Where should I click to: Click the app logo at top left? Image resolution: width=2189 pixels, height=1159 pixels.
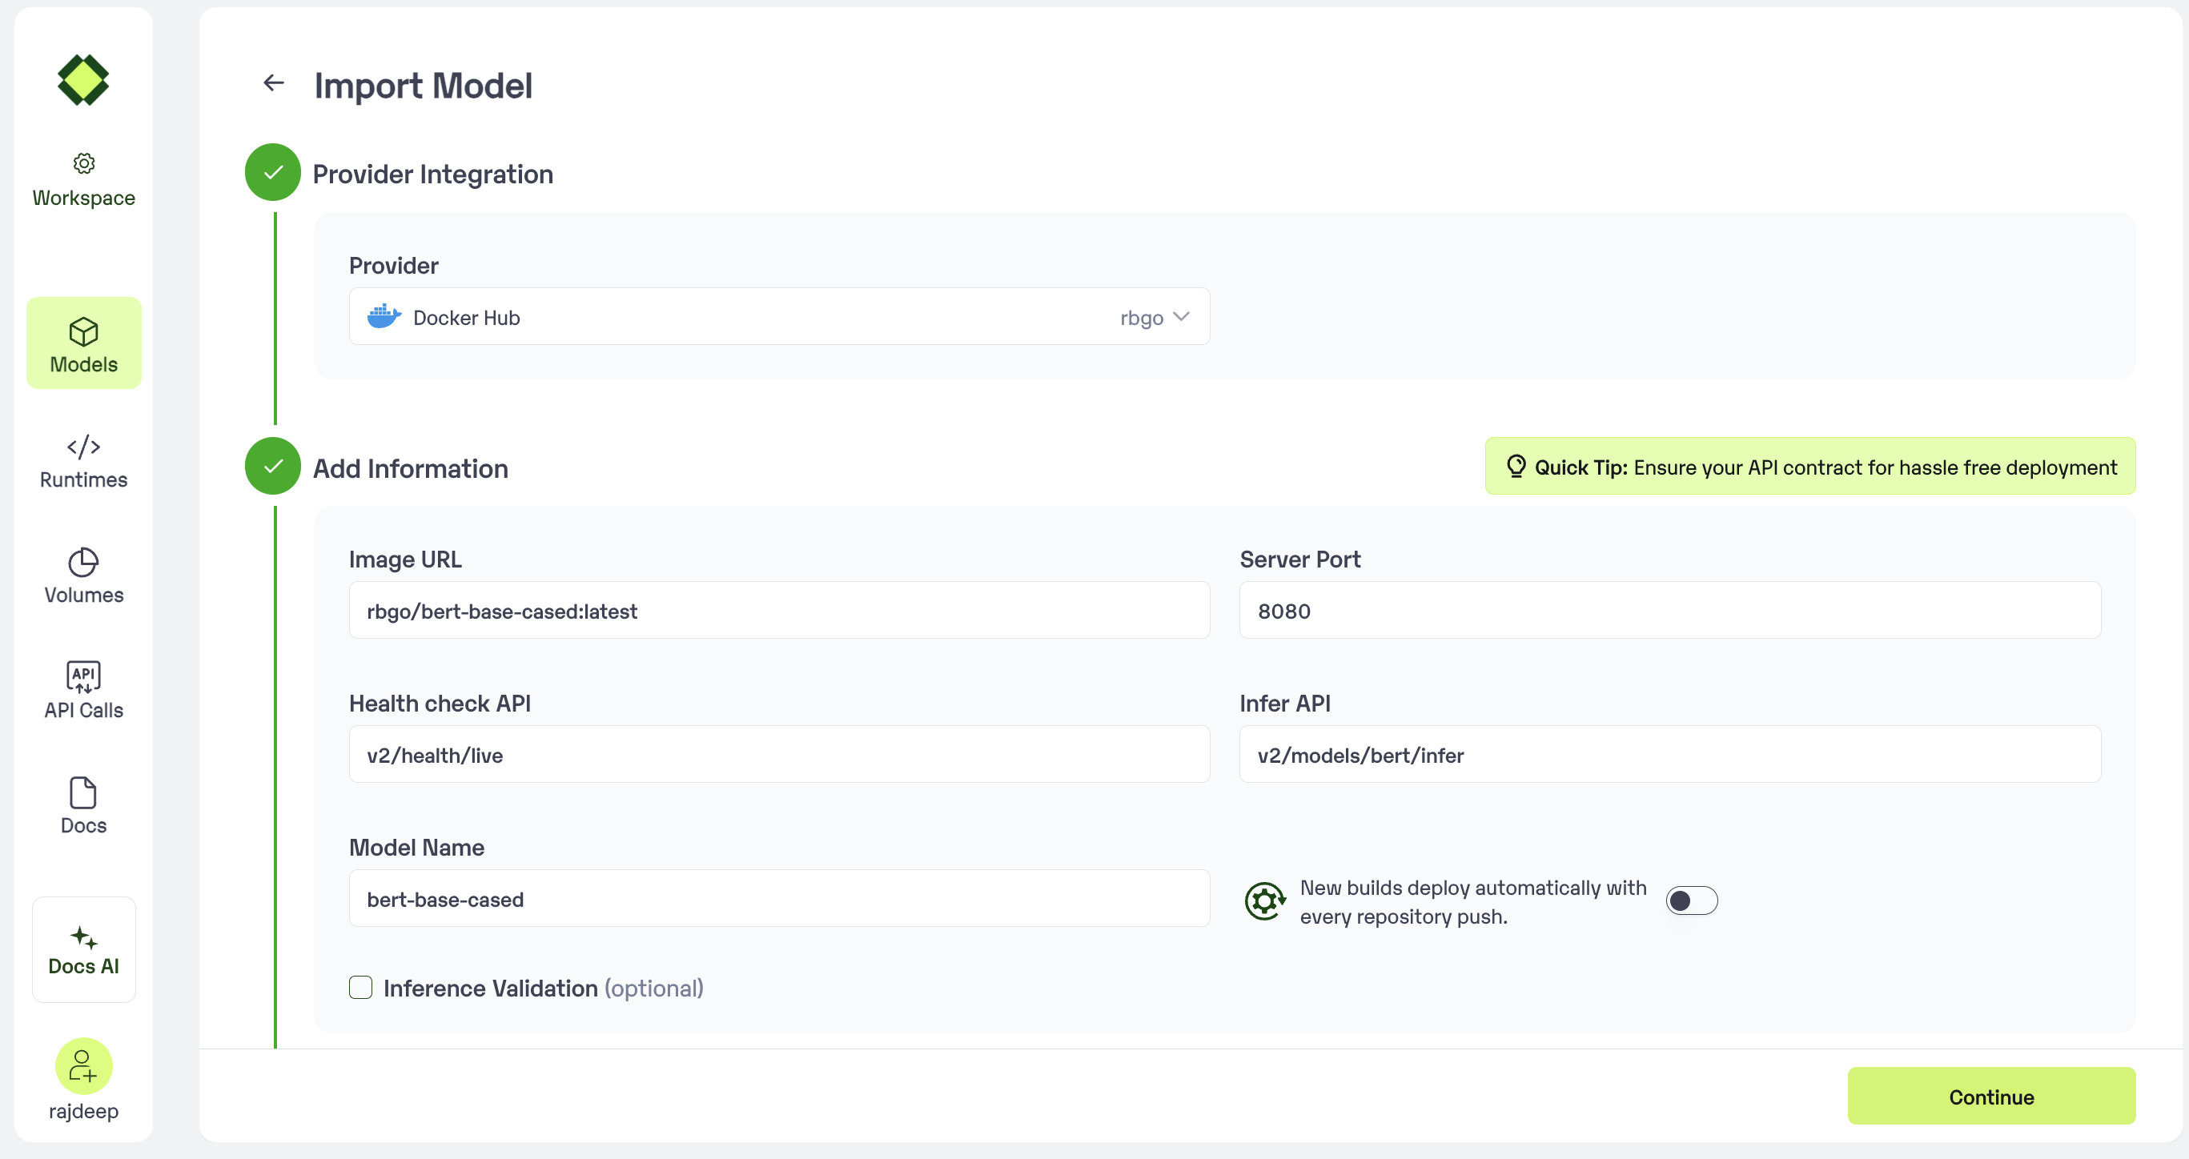click(83, 80)
